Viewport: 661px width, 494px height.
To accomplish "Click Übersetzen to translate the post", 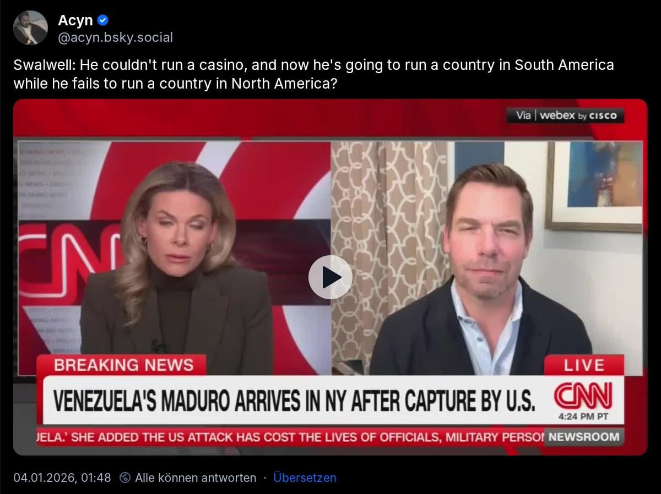I will 305,477.
